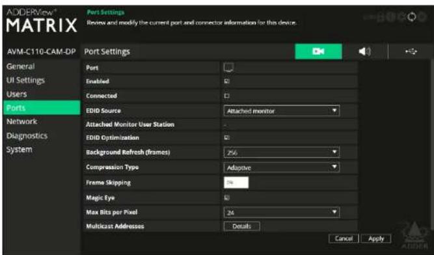Open the General section in the sidebar
The height and width of the screenshot is (255, 434).
tap(20, 66)
